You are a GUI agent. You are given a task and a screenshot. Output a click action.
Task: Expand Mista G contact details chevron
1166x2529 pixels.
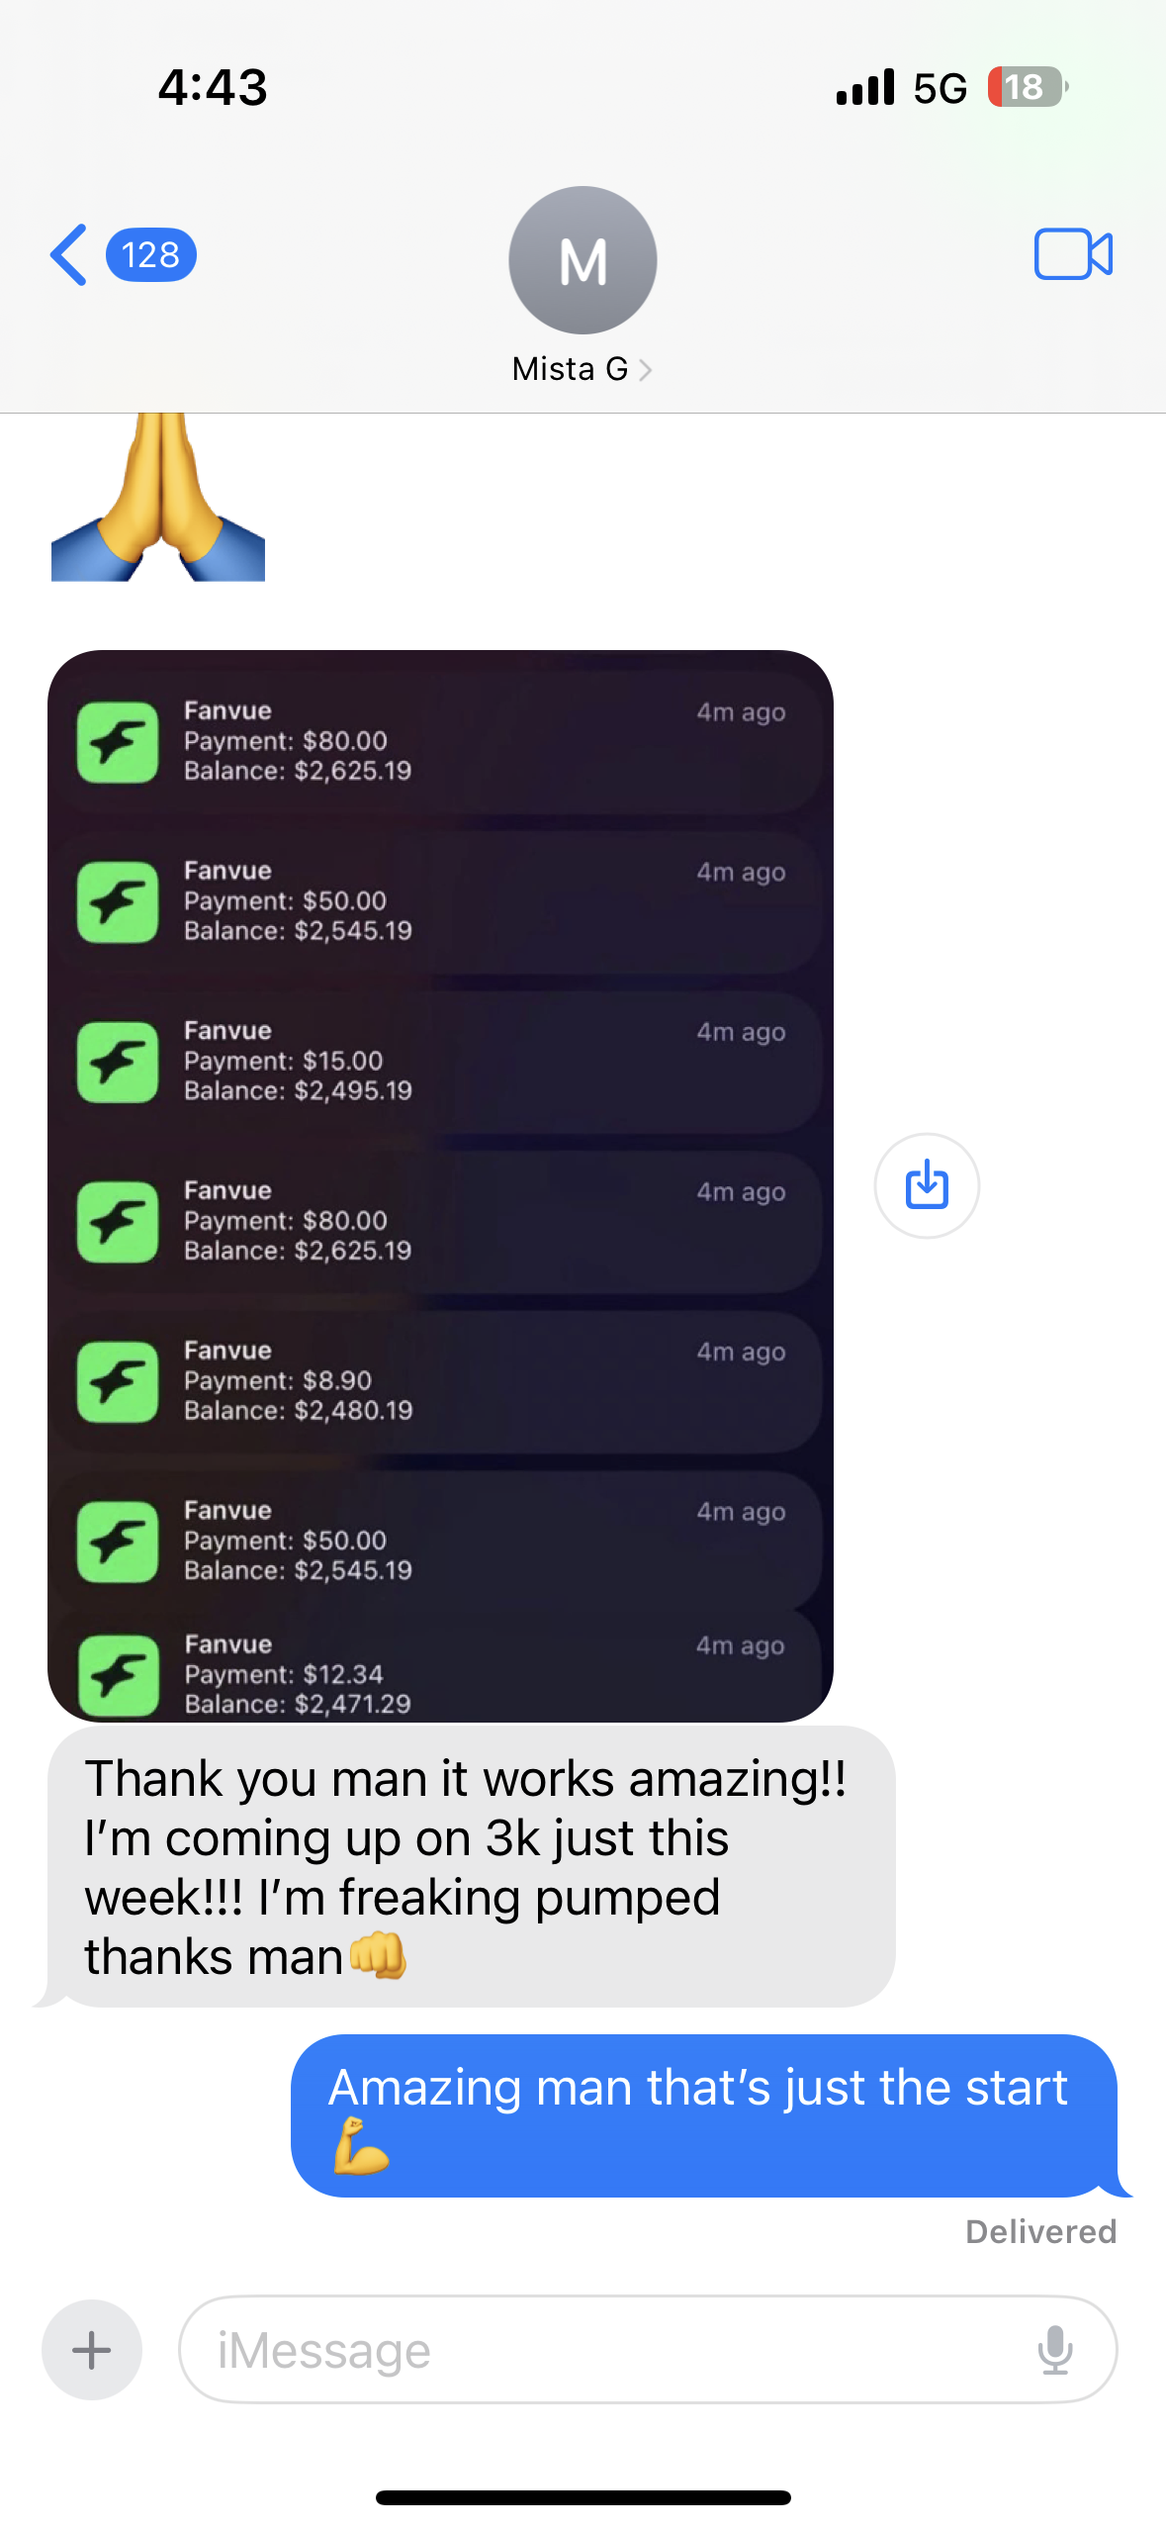tap(645, 370)
